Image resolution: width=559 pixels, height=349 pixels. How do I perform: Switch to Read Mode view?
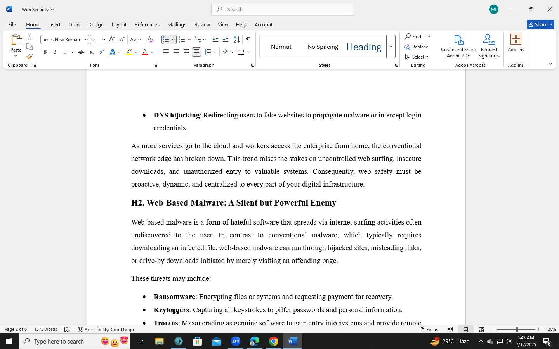pyautogui.click(x=450, y=329)
